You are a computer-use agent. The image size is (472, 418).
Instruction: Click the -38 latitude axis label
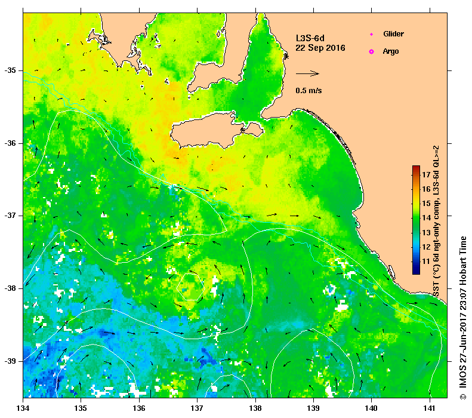10,288
